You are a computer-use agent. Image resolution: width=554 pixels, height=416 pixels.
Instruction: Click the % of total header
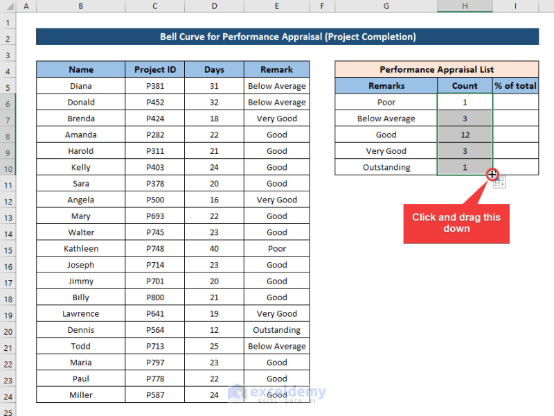click(515, 85)
